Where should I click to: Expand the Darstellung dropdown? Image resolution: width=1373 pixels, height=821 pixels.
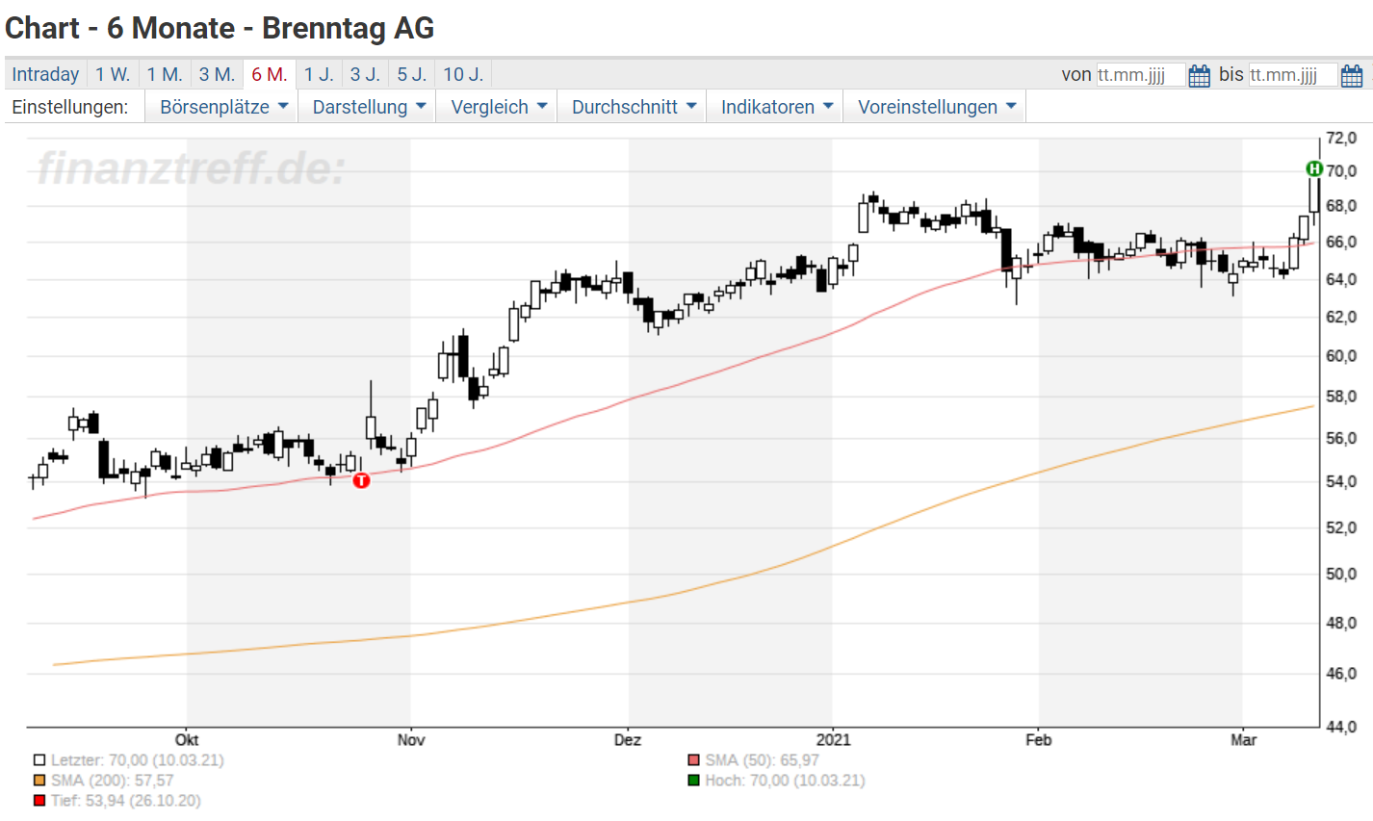(x=368, y=107)
